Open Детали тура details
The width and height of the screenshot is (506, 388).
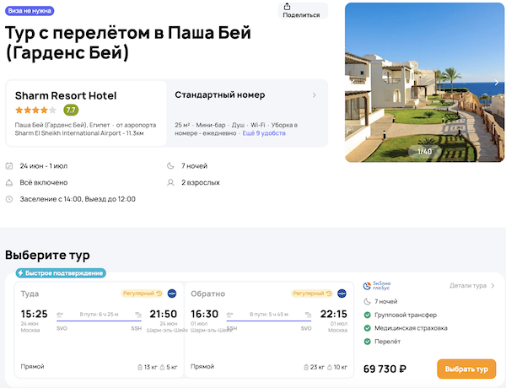[x=472, y=286]
